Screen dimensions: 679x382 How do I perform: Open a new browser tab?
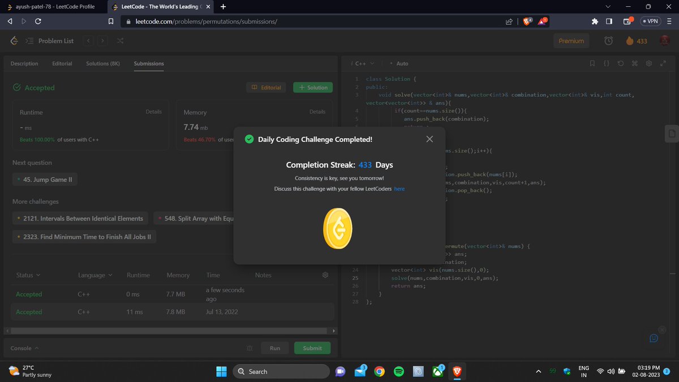coord(224,7)
